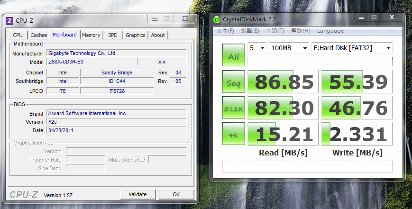Click the chipset value Sandy Bridge

117,73
